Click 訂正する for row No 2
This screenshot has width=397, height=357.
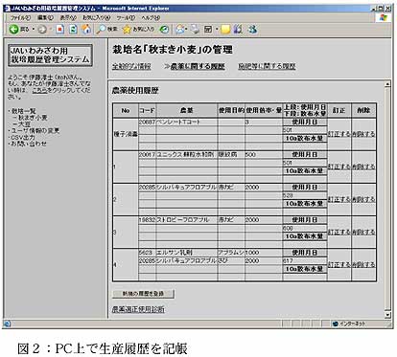pos(339,200)
